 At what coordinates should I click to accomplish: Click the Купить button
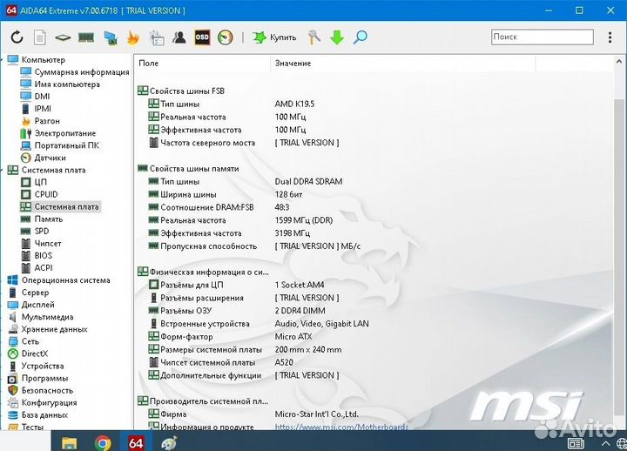click(x=274, y=37)
